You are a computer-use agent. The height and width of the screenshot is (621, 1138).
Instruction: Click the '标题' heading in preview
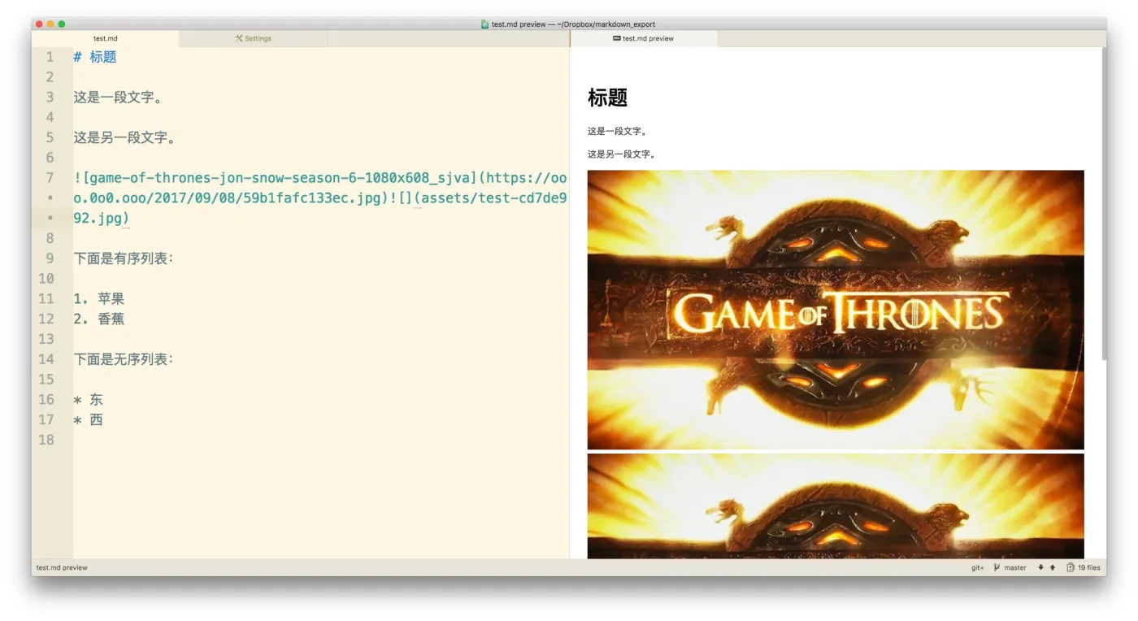(x=607, y=98)
